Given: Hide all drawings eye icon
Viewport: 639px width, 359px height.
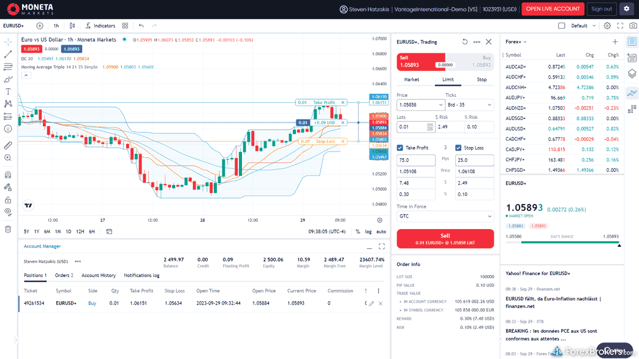Looking at the screenshot, I should [x=8, y=212].
